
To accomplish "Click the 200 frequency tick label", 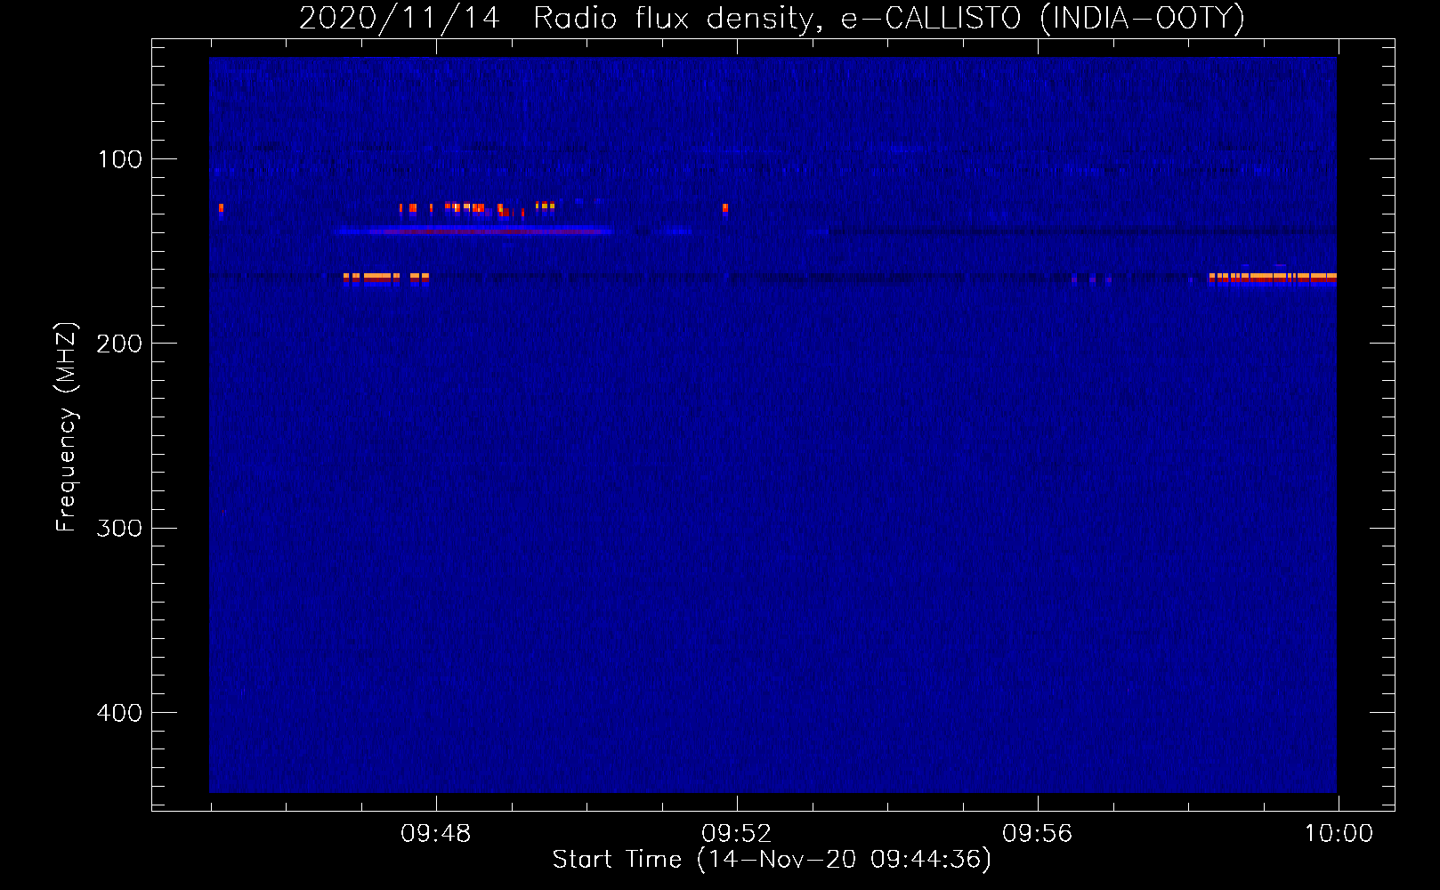I will [119, 344].
